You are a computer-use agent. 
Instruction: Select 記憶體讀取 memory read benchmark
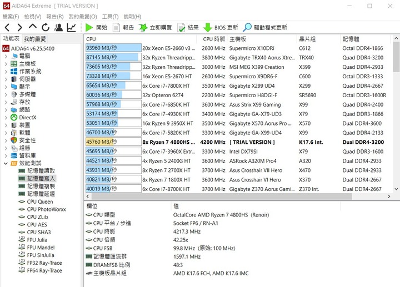[x=37, y=171]
